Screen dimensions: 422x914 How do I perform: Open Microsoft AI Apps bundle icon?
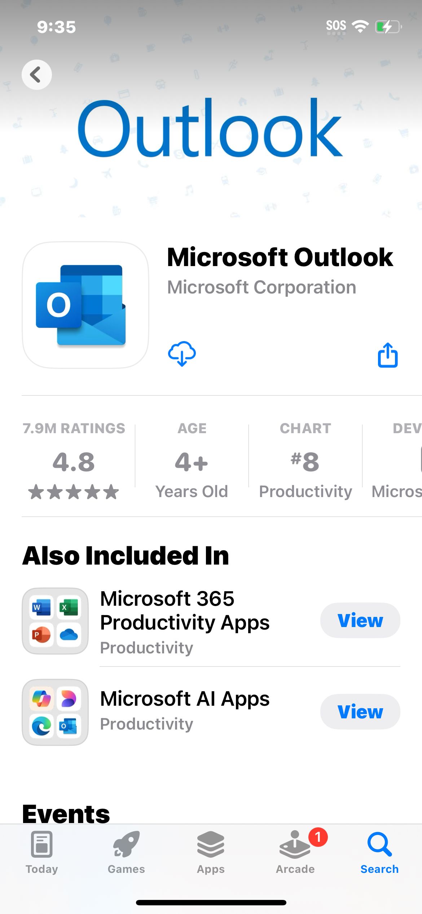pyautogui.click(x=55, y=712)
